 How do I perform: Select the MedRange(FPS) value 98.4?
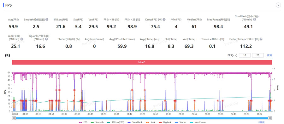pyautogui.click(x=218, y=27)
